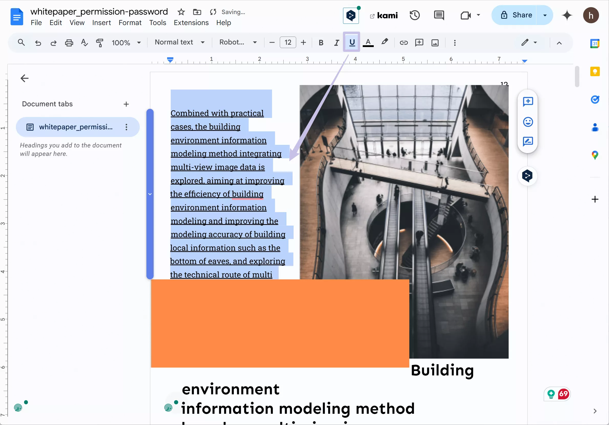Image resolution: width=609 pixels, height=425 pixels.
Task: Click the font size field showing 12
Action: pos(288,42)
